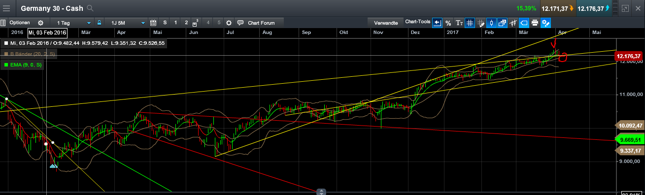Open the Optionen menu
The width and height of the screenshot is (645, 195).
20,23
